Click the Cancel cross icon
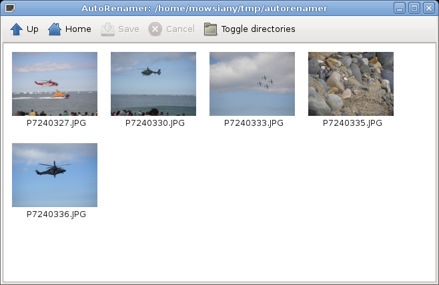The image size is (439, 285). (155, 29)
